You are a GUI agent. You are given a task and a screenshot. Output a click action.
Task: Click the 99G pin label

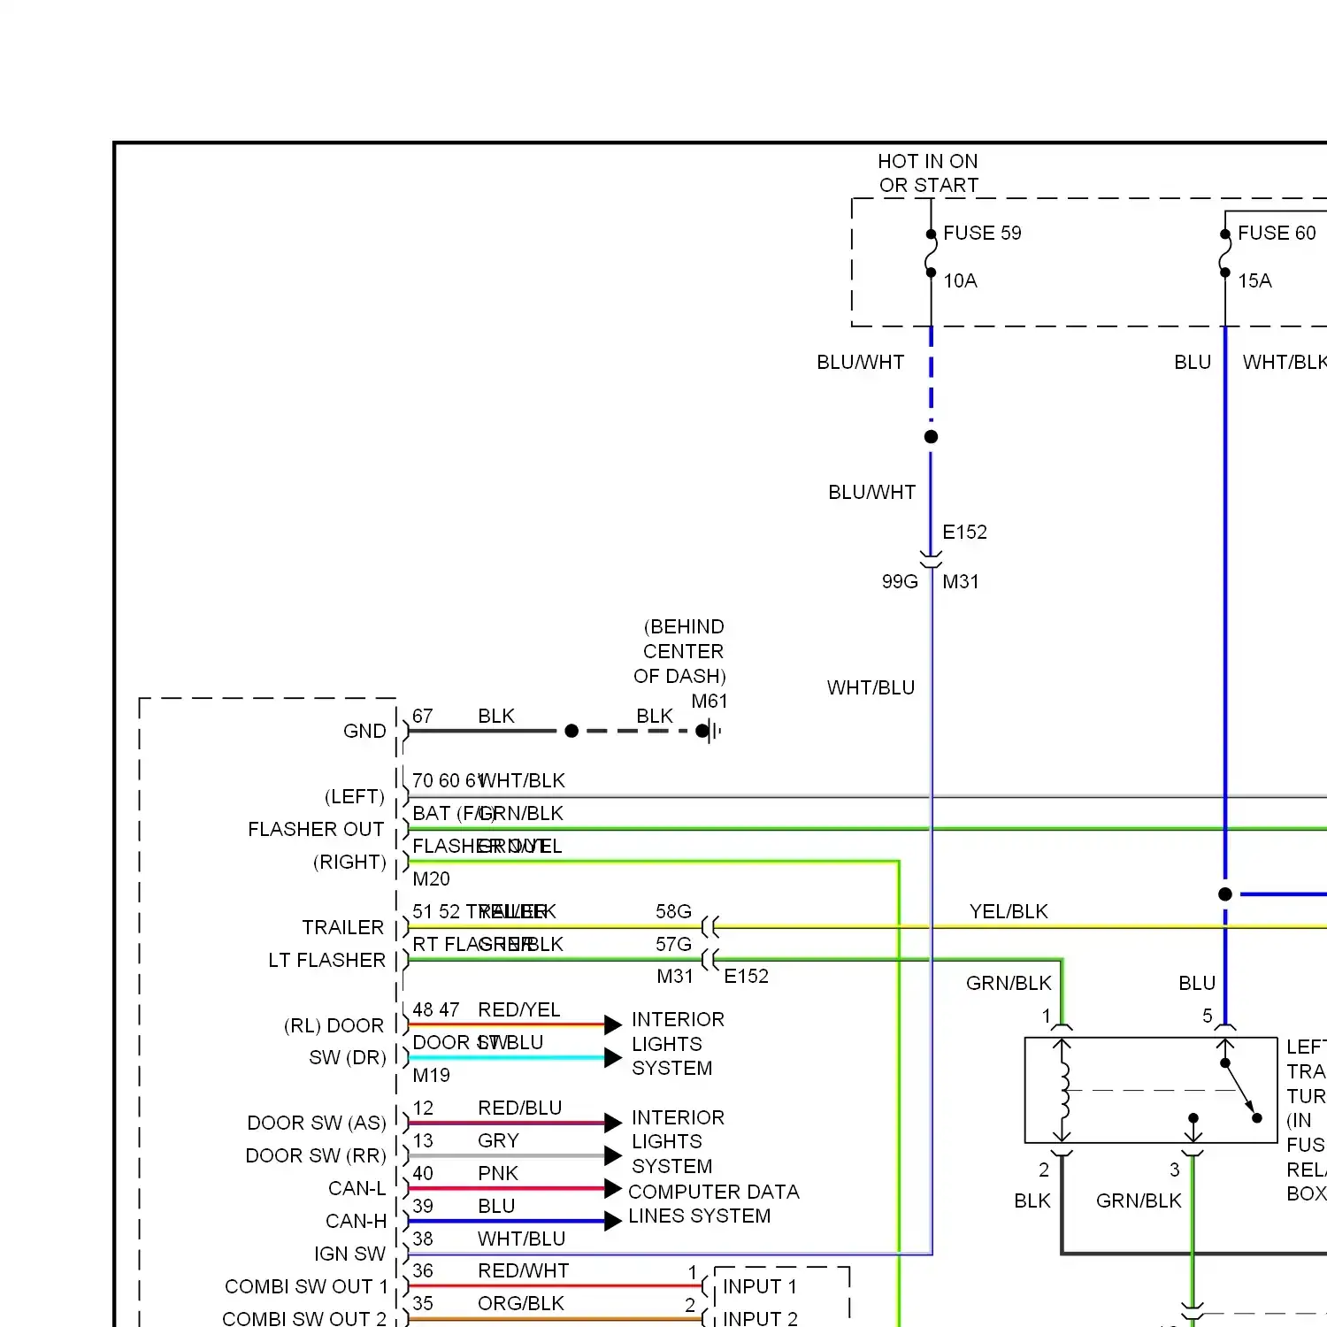[x=900, y=581]
